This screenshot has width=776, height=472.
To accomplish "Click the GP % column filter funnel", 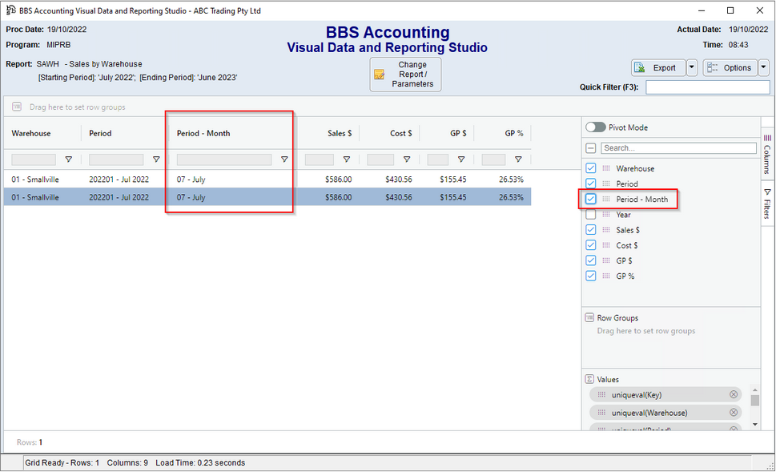I will click(x=518, y=159).
